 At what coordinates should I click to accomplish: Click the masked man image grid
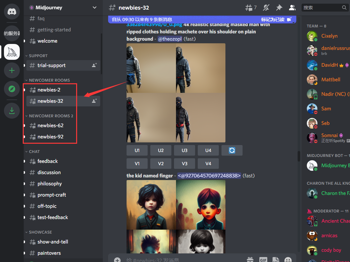176,93
